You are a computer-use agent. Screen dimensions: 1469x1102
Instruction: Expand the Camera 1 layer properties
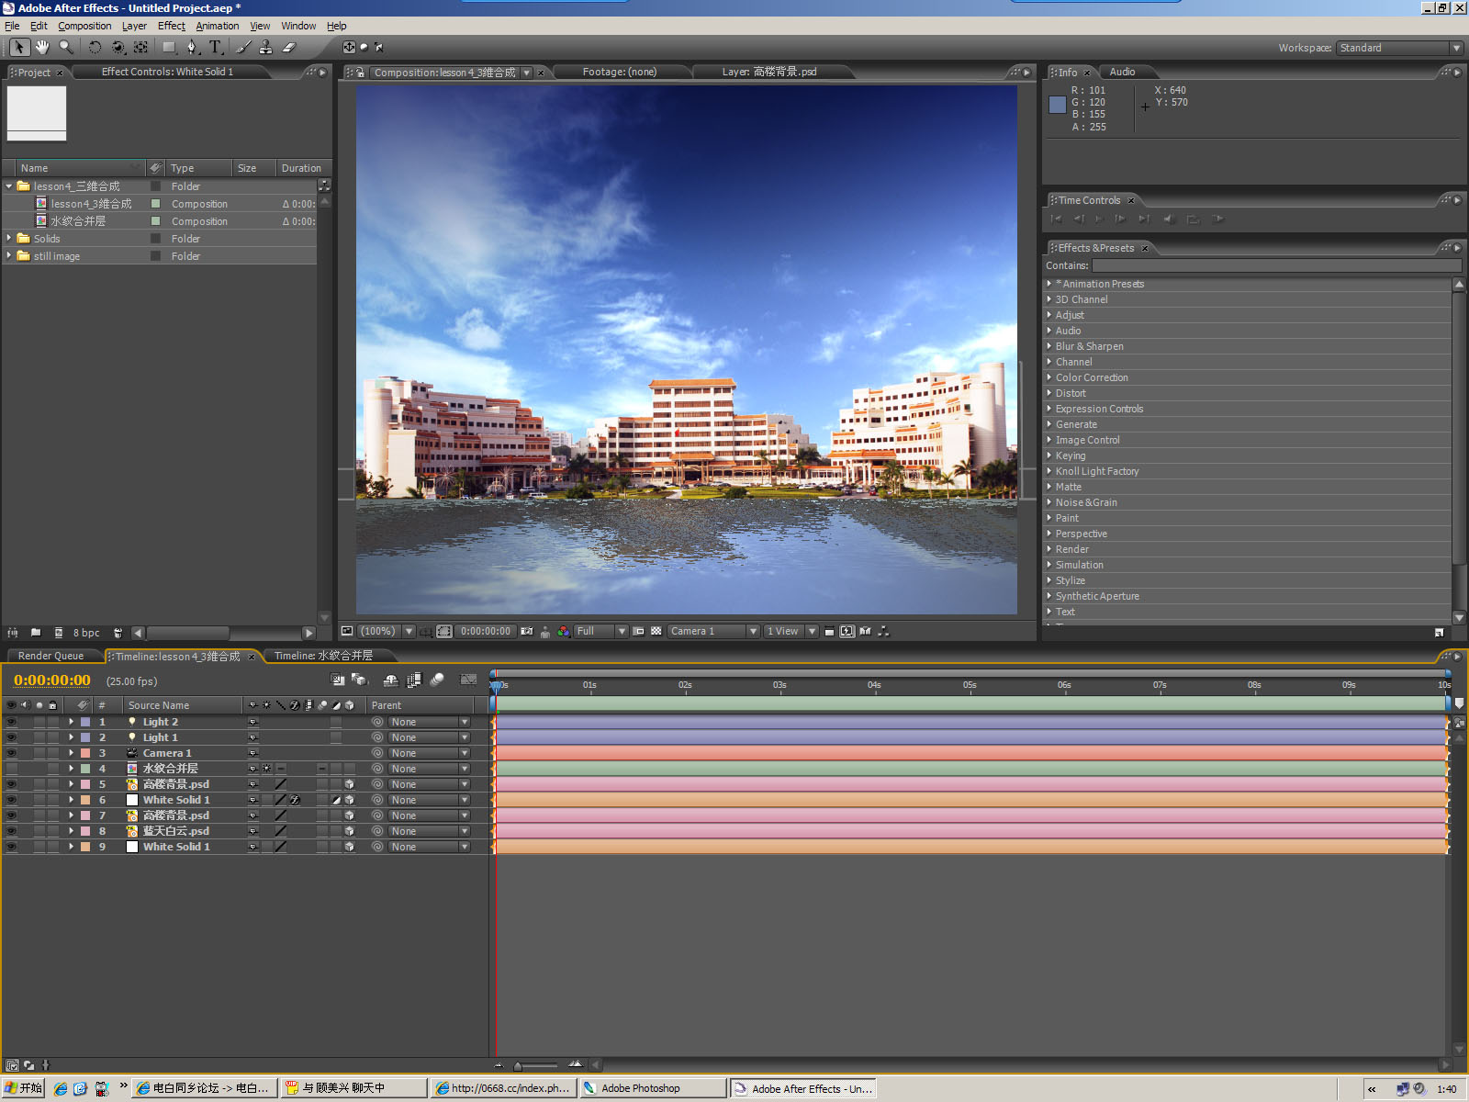71,753
